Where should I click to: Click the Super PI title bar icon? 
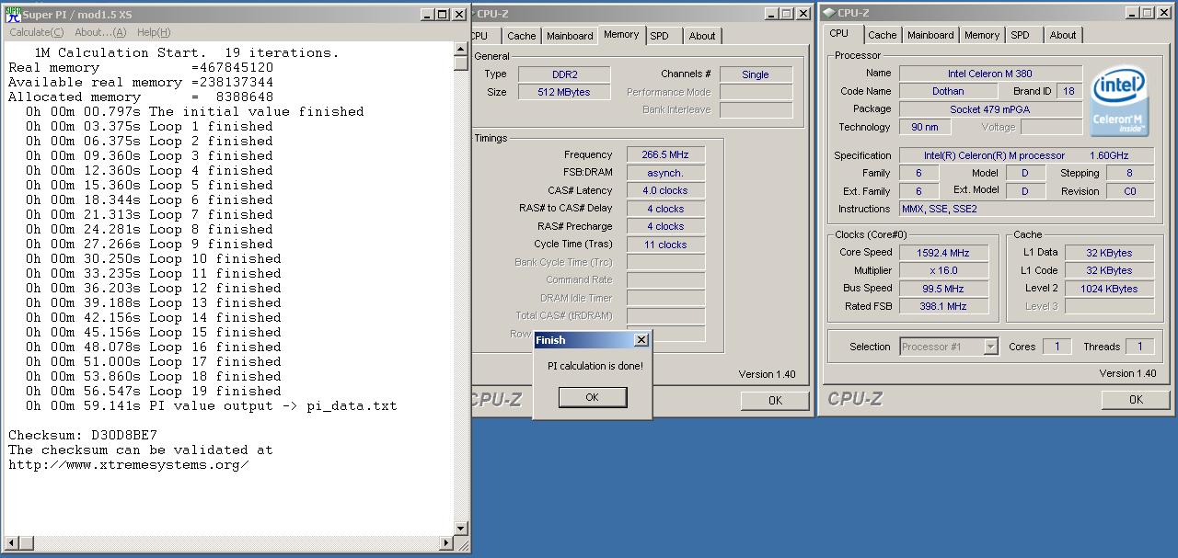coord(13,14)
